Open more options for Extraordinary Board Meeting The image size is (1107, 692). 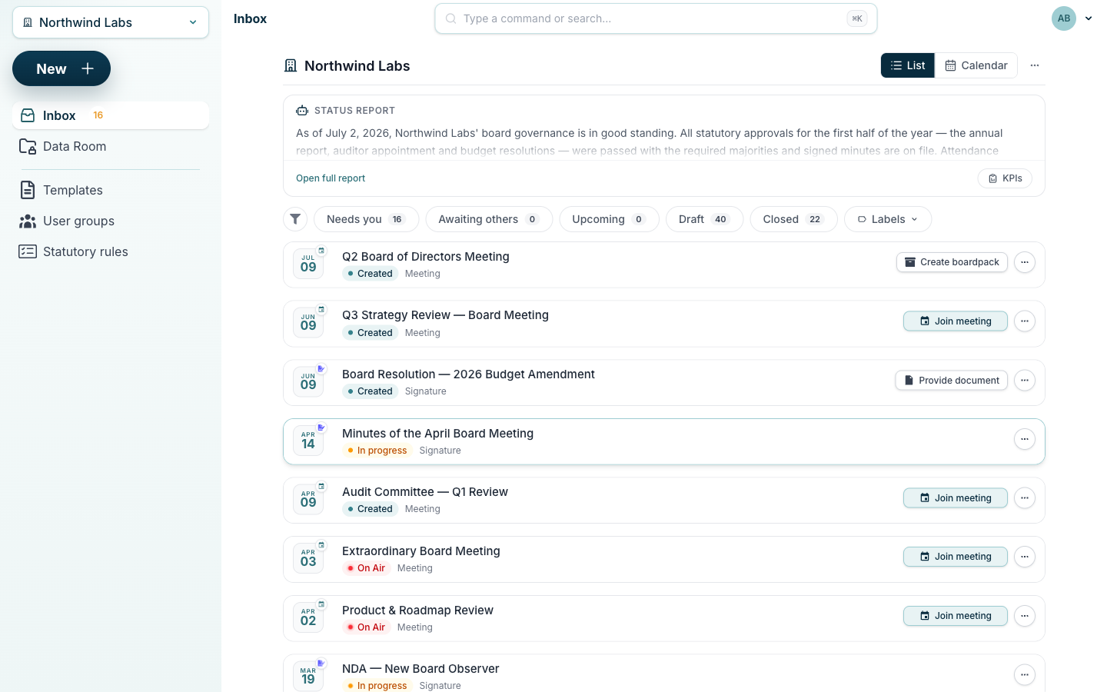point(1025,557)
